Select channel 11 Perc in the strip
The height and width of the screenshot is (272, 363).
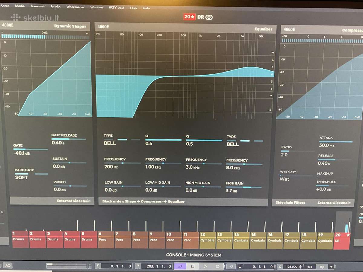tap(191, 240)
